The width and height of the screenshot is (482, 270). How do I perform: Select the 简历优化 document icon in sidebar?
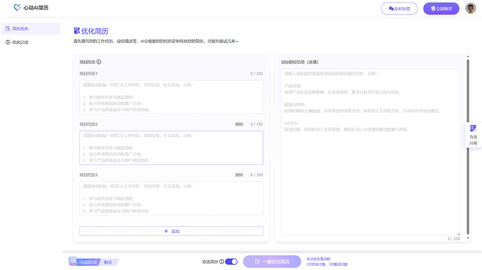click(x=7, y=28)
